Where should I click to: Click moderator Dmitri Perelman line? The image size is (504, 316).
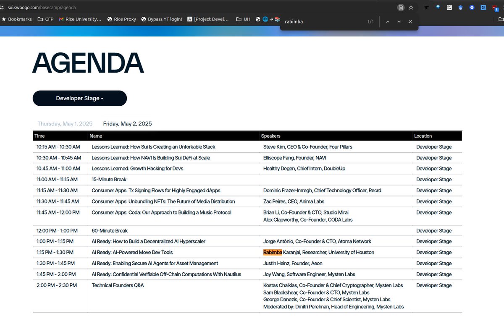333,307
